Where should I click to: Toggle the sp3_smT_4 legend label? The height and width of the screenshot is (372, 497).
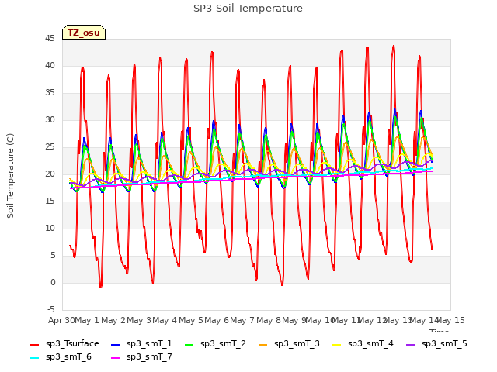pos(370,343)
